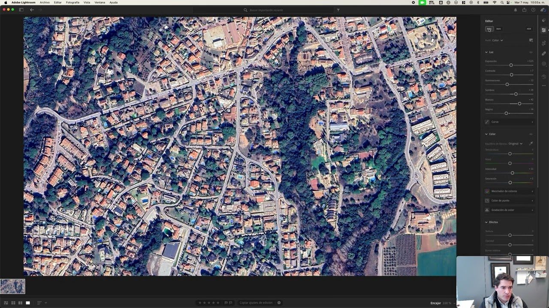The width and height of the screenshot is (549, 308).
Task: Expand the Mezclador de colores panel arrow
Action: (532, 191)
